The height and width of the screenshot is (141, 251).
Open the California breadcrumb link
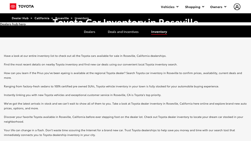42,18
